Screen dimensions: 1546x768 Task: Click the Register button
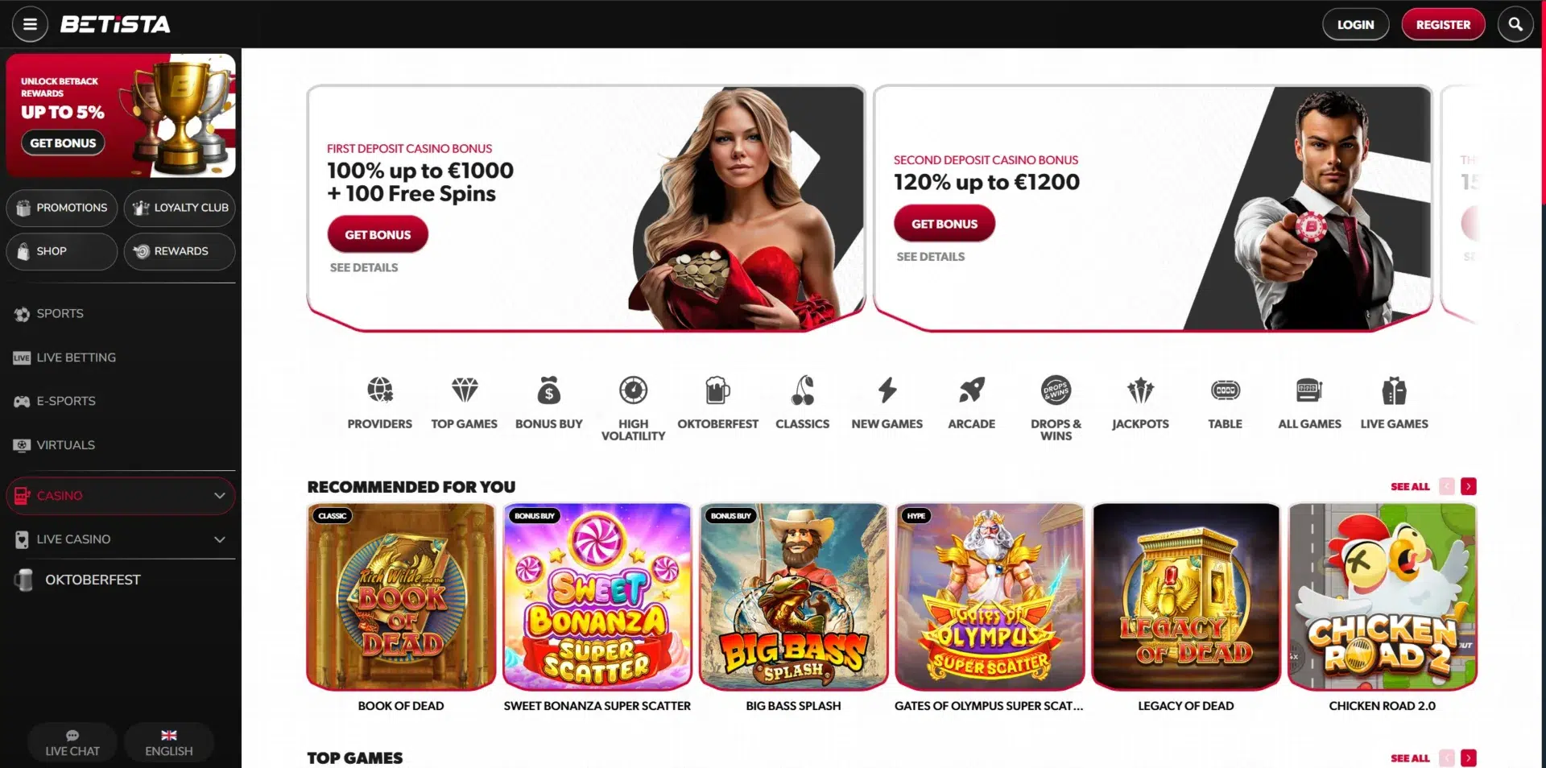coord(1443,24)
